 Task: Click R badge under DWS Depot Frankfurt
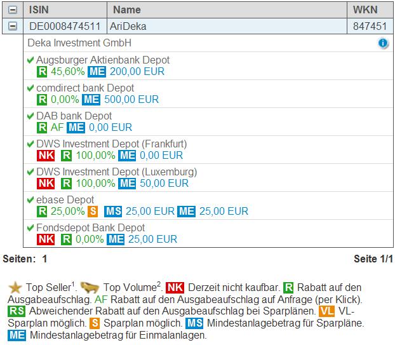click(x=67, y=156)
